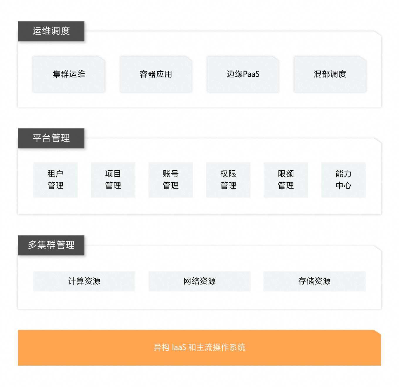Viewport: 399px width, 387px height.
Task: Open the 权限管理 tile
Action: click(x=228, y=180)
